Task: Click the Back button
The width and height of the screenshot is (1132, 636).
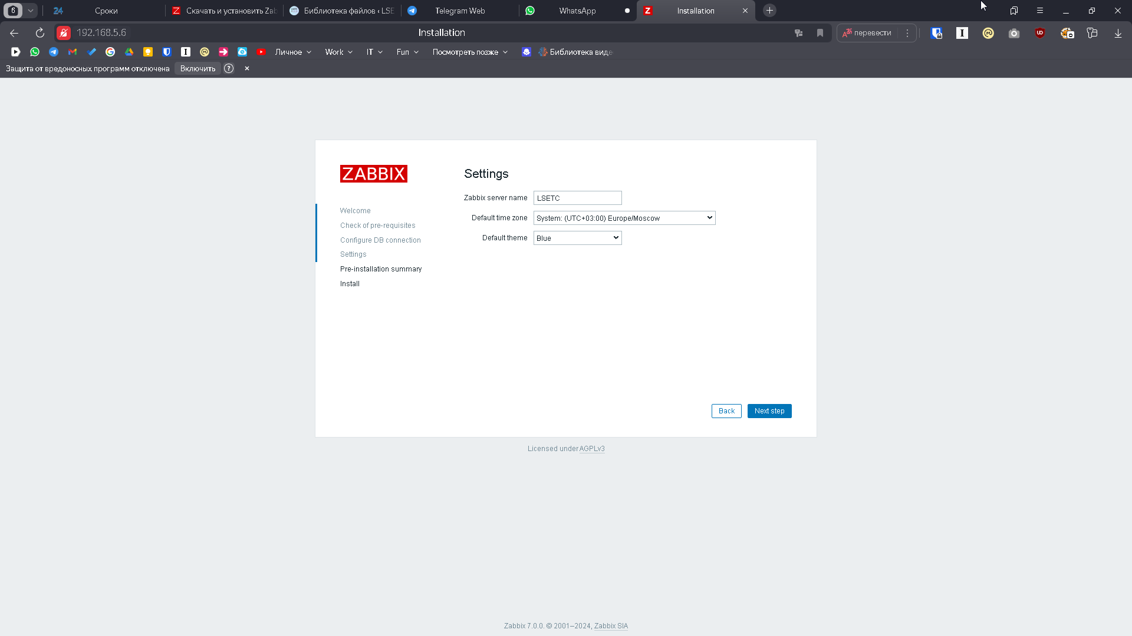Action: 726,410
